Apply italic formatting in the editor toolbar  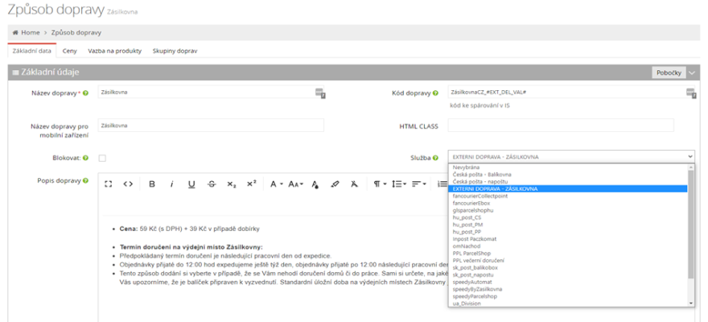pyautogui.click(x=171, y=184)
